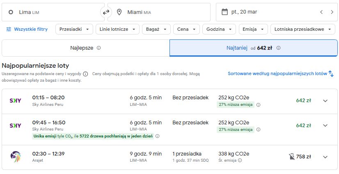Show info about Najlepsze ranking
Screen dimensions: 339x174
tap(98, 48)
